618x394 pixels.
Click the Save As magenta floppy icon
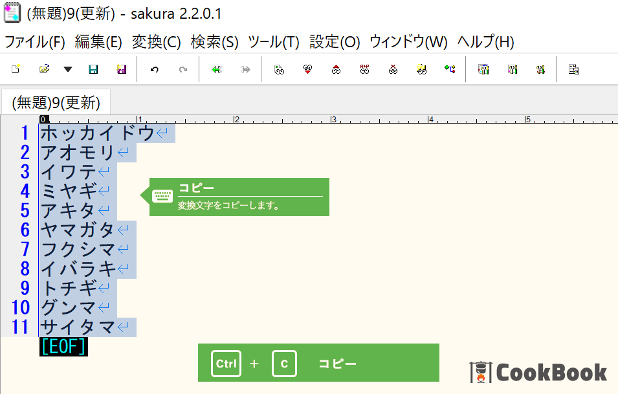[122, 69]
